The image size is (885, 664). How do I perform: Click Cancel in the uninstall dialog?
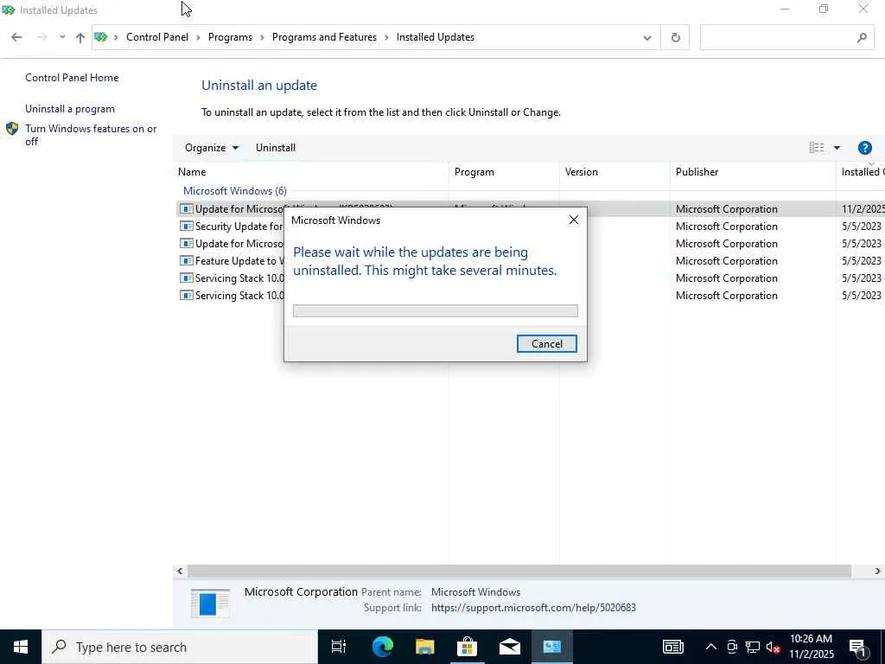[x=546, y=344]
